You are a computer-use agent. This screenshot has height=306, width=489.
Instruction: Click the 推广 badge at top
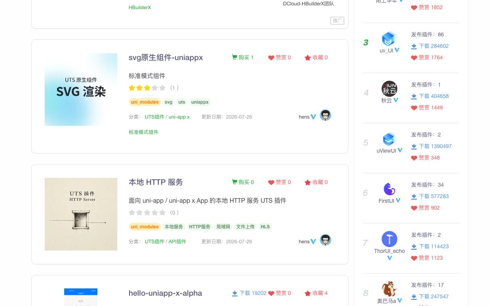pyautogui.click(x=337, y=21)
